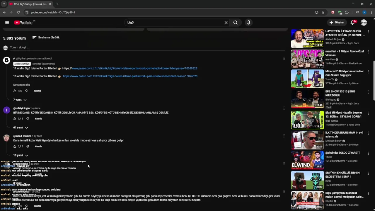
Task: Open a new browser tab
Action: point(57,4)
